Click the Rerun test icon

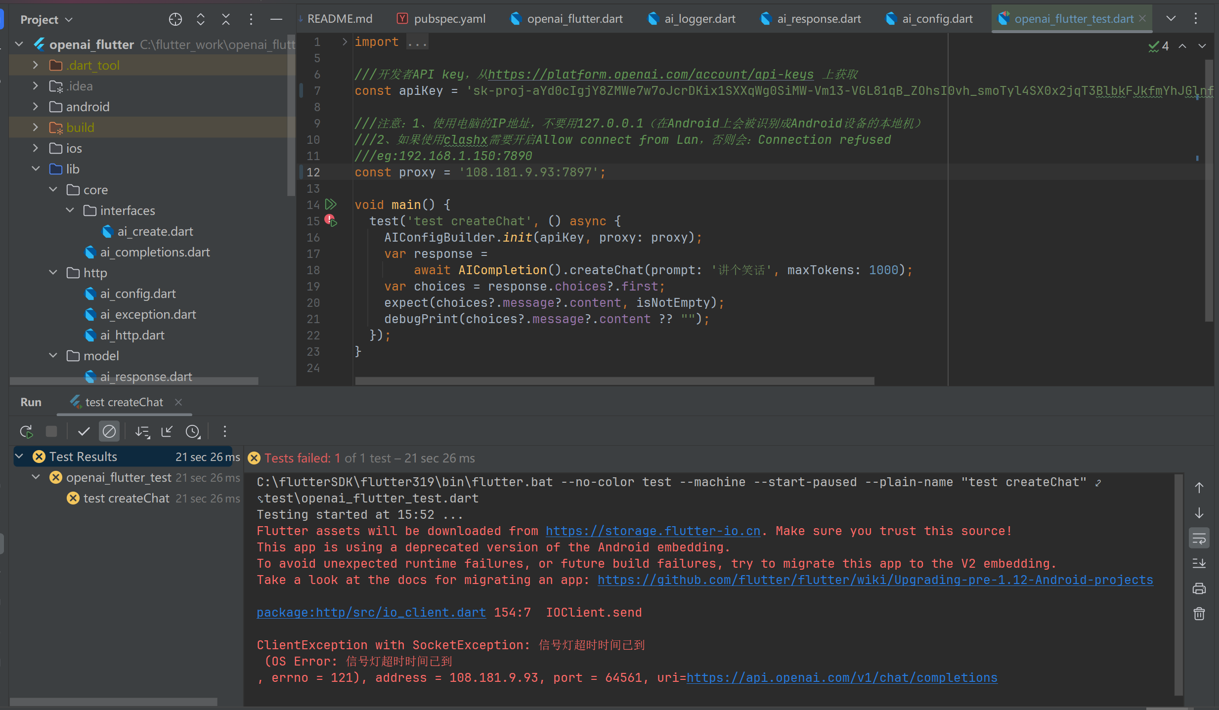26,431
